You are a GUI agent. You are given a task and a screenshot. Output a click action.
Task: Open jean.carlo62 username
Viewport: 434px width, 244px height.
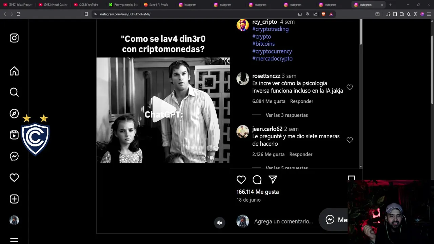pyautogui.click(x=267, y=129)
